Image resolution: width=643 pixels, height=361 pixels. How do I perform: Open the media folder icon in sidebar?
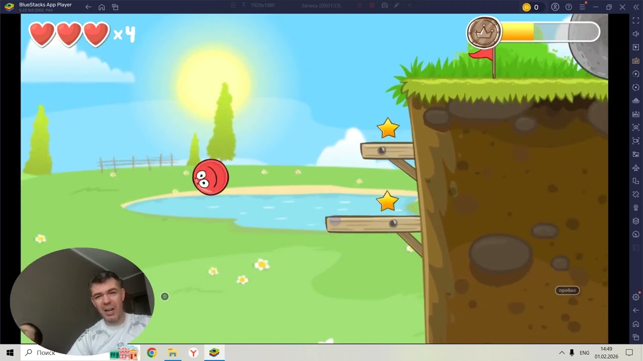(635, 154)
